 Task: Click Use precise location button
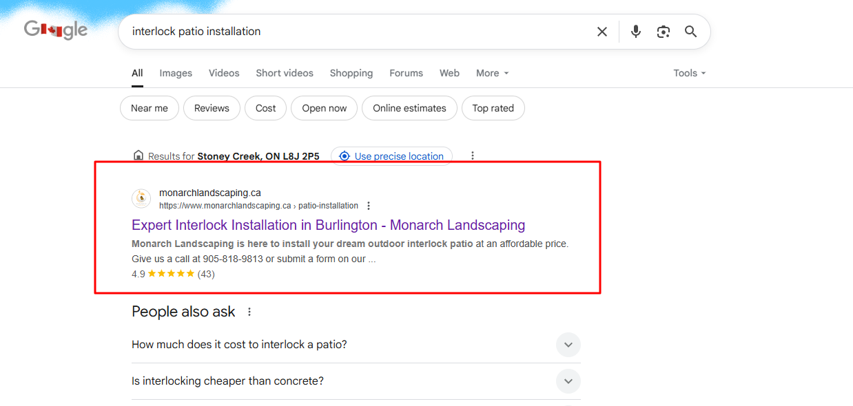tap(391, 156)
